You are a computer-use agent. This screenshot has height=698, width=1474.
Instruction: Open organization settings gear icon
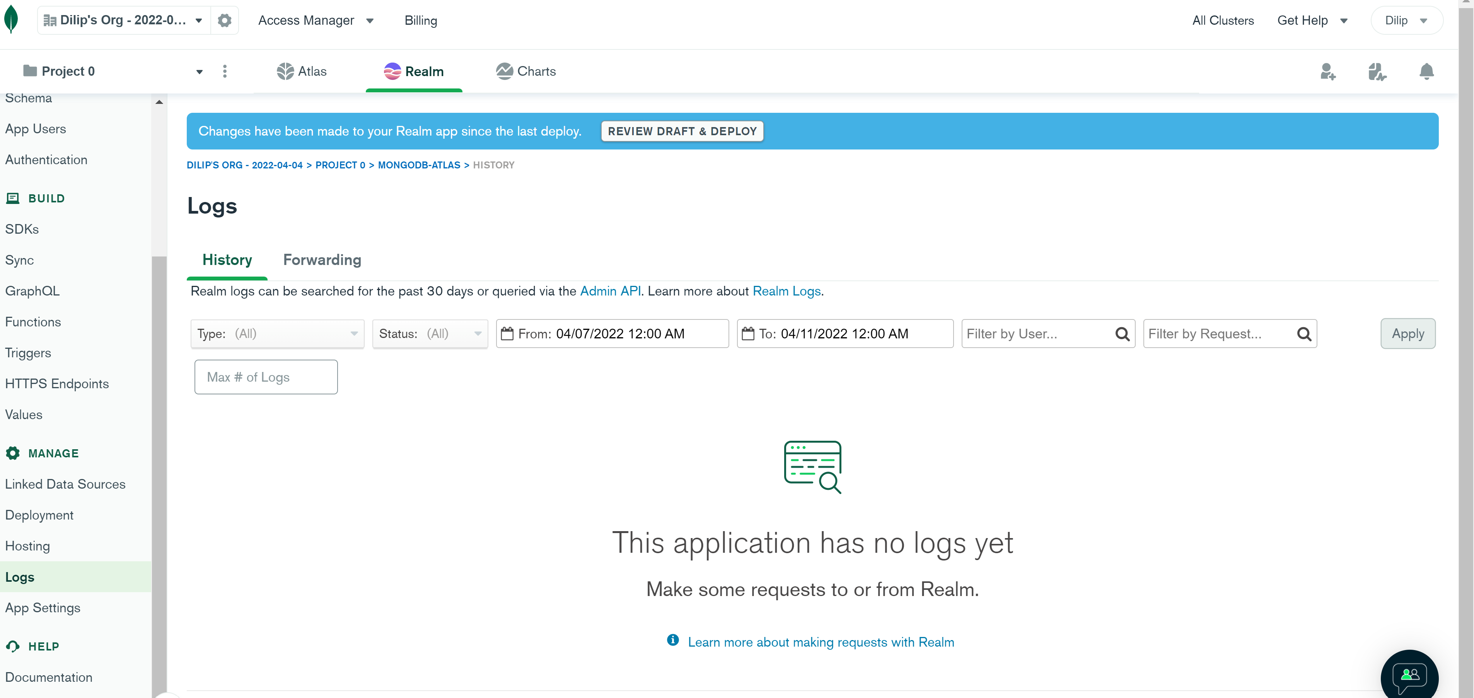click(224, 20)
